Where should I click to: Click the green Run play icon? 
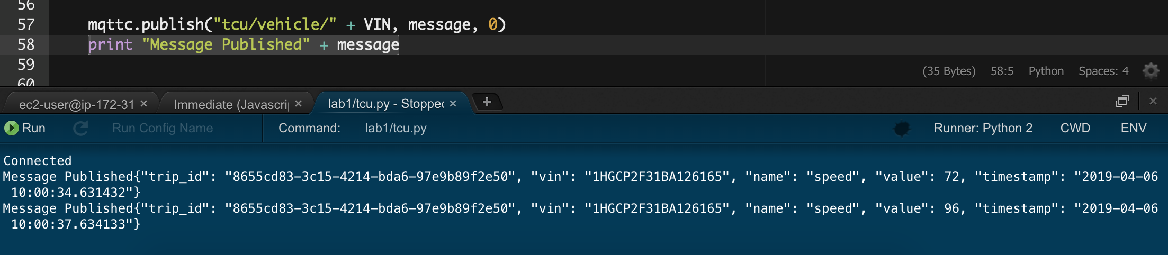click(11, 128)
